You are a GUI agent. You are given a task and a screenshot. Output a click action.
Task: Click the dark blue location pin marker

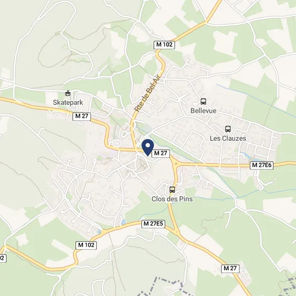[147, 147]
